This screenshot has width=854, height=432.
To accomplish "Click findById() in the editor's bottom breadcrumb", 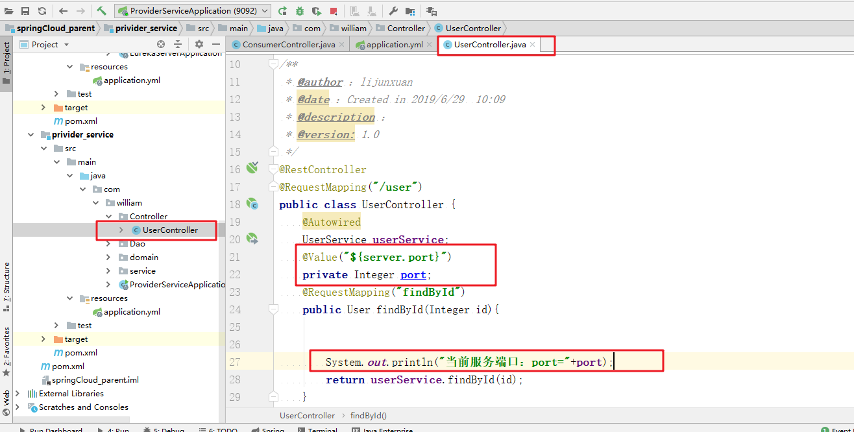I will (369, 415).
